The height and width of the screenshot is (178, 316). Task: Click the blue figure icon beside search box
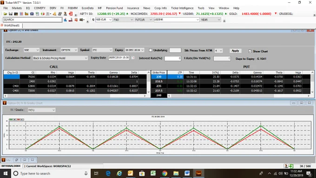pyautogui.click(x=65, y=20)
